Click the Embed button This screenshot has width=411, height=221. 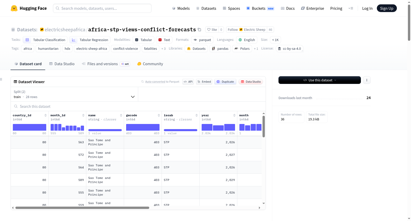(204, 82)
